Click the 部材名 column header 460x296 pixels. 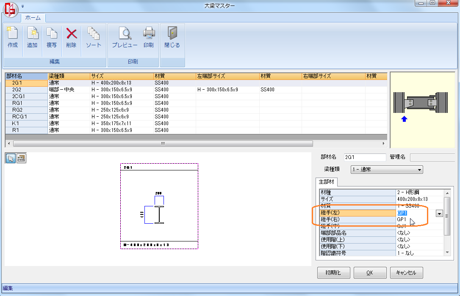tap(26, 76)
